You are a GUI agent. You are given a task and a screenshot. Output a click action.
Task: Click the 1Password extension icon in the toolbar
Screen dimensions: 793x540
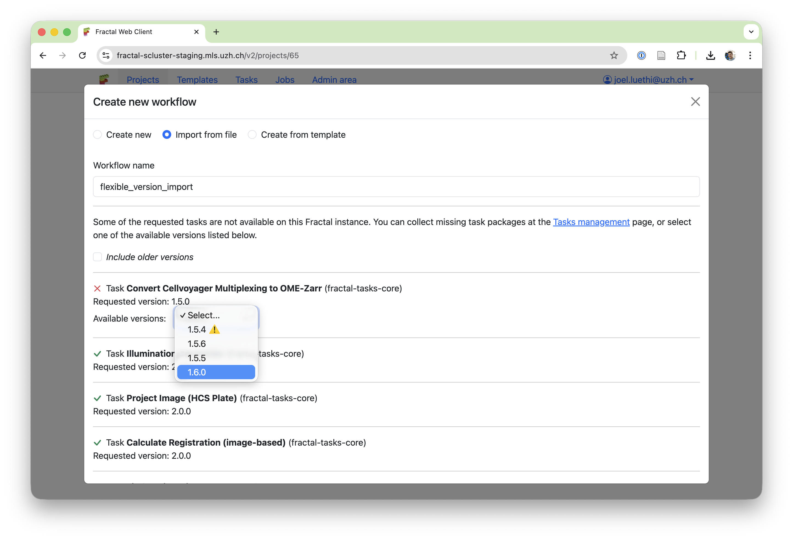(x=642, y=55)
